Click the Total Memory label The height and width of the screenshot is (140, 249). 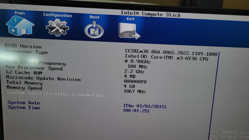pyautogui.click(x=24, y=83)
